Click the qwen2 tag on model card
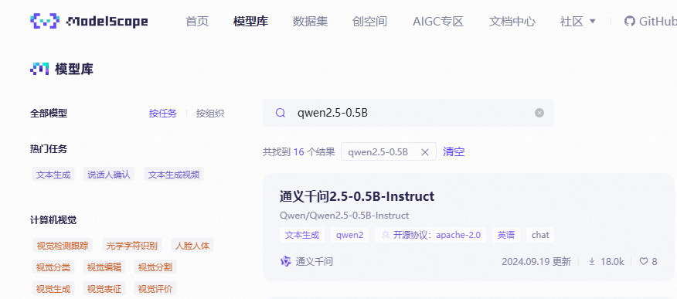Viewport: 677px width, 299px height. tap(350, 235)
